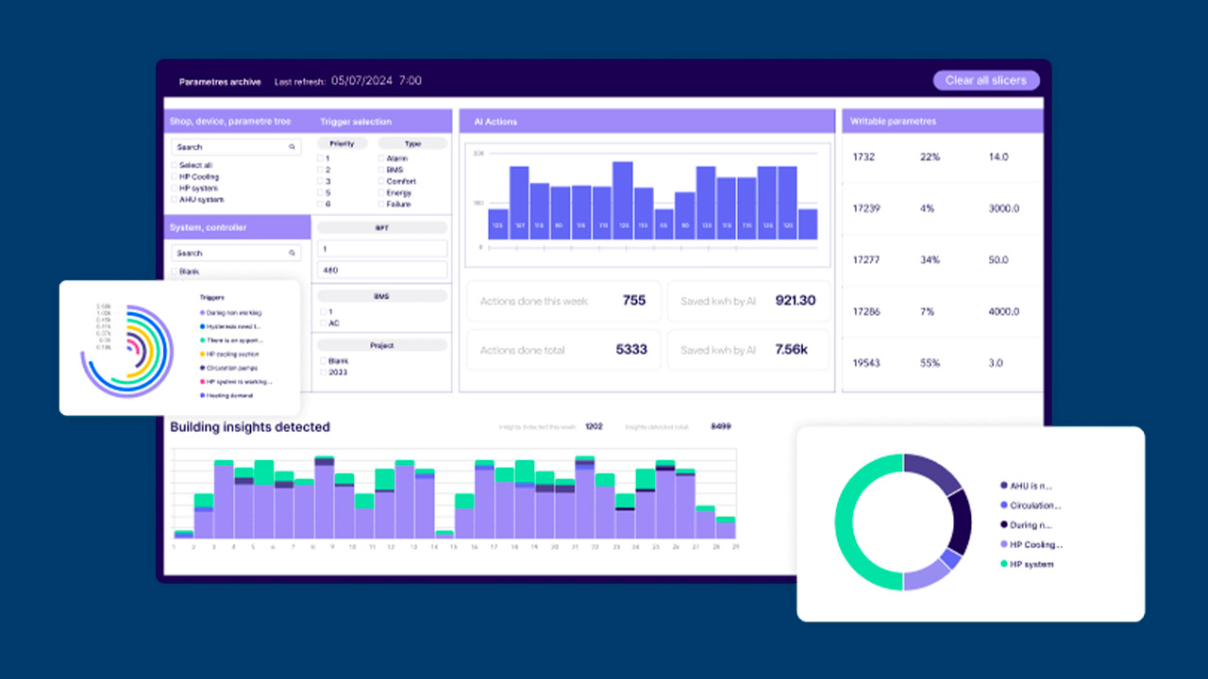
Task: Click the legend dot next to 'AHU is n...'
Action: (1003, 486)
